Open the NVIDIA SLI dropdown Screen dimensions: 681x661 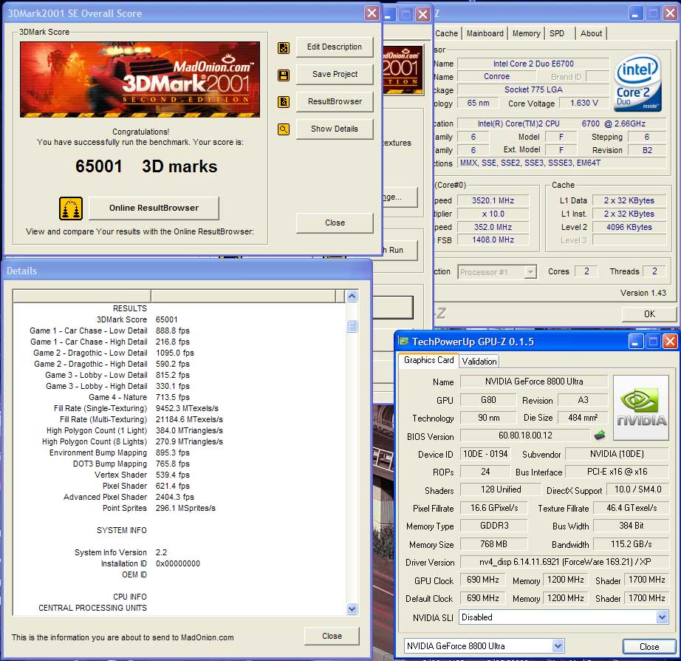[x=662, y=617]
